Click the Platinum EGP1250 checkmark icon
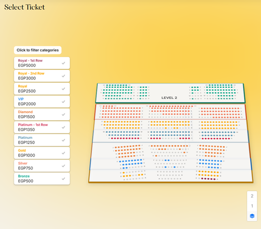Viewport: 261px width, 229px height. (x=63, y=140)
